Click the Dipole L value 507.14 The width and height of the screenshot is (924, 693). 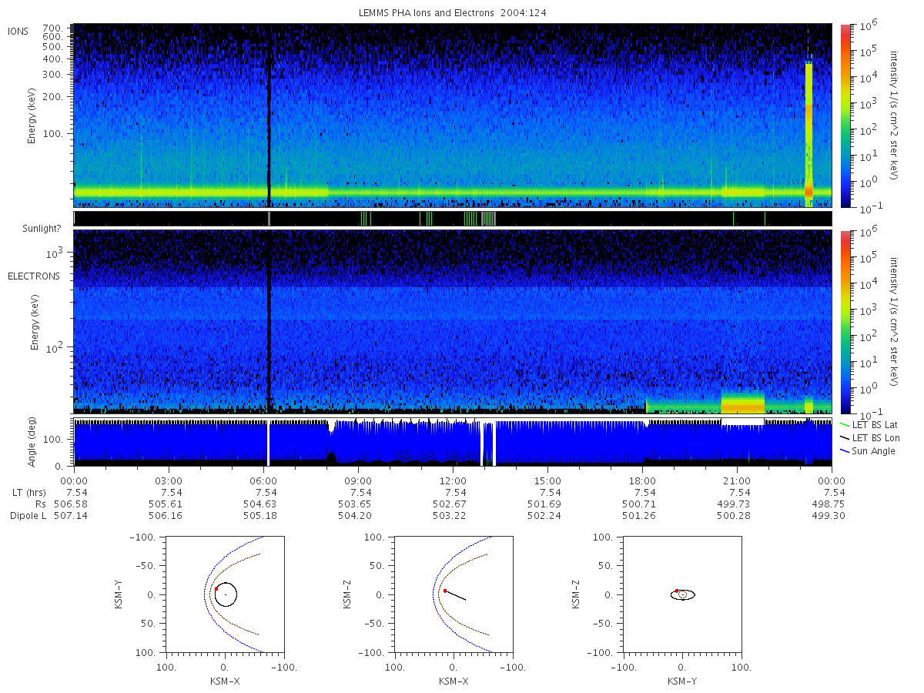tap(70, 515)
